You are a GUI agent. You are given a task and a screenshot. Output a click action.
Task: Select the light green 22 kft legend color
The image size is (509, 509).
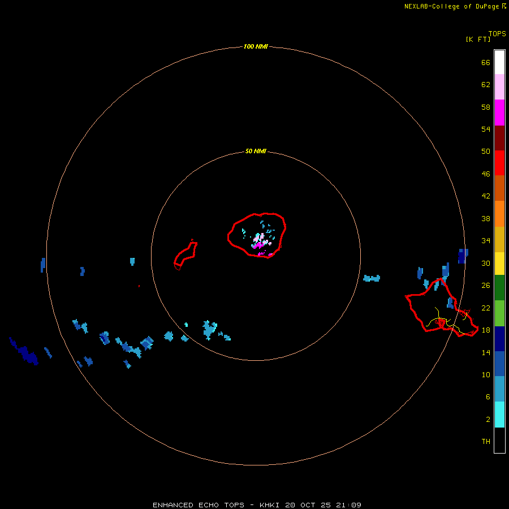[x=499, y=313]
